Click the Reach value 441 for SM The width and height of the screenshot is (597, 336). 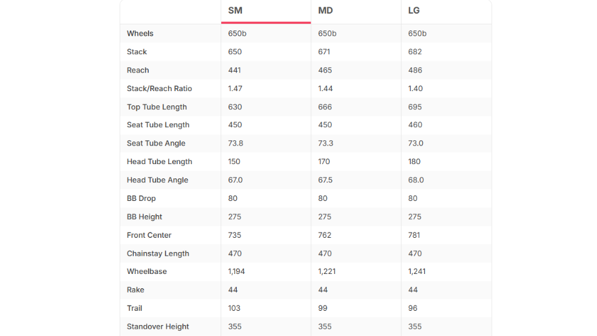[x=235, y=70]
